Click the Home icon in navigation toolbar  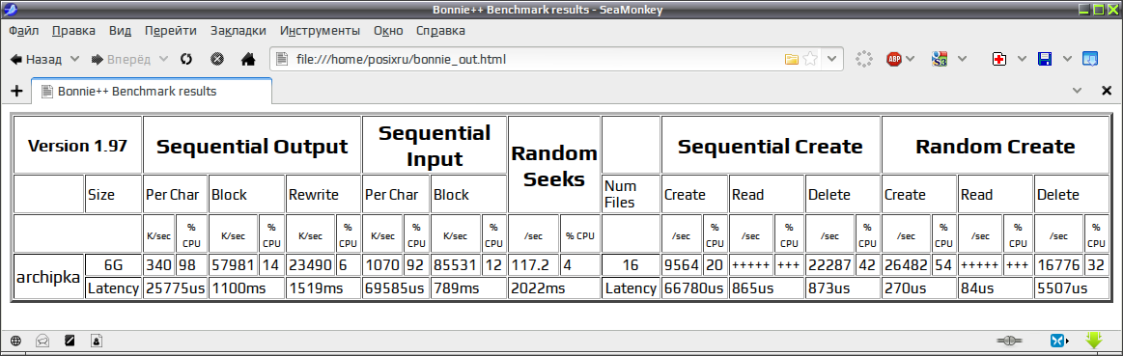(x=248, y=59)
